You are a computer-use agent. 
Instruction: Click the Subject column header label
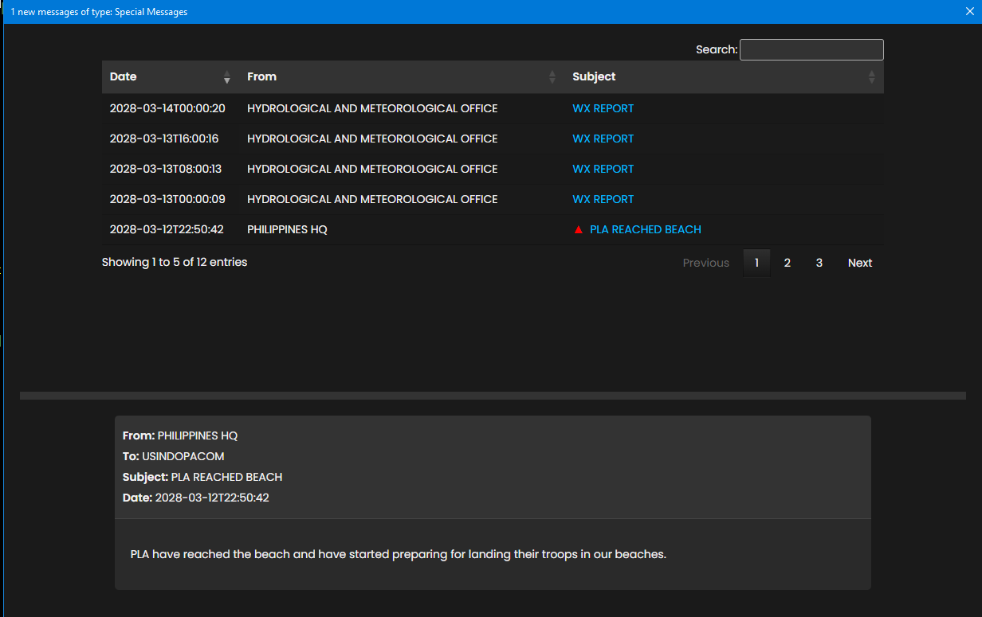(594, 76)
